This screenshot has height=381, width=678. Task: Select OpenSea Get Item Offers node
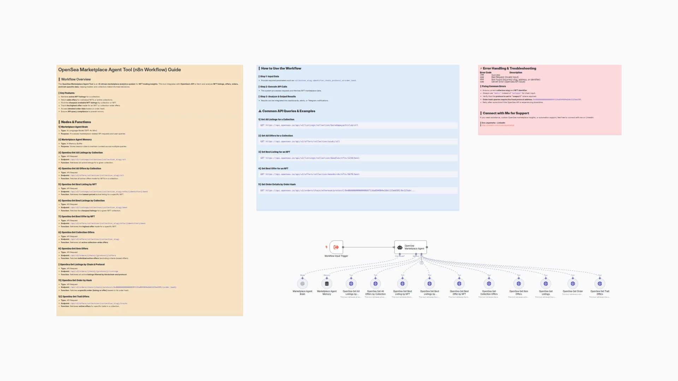click(x=518, y=284)
